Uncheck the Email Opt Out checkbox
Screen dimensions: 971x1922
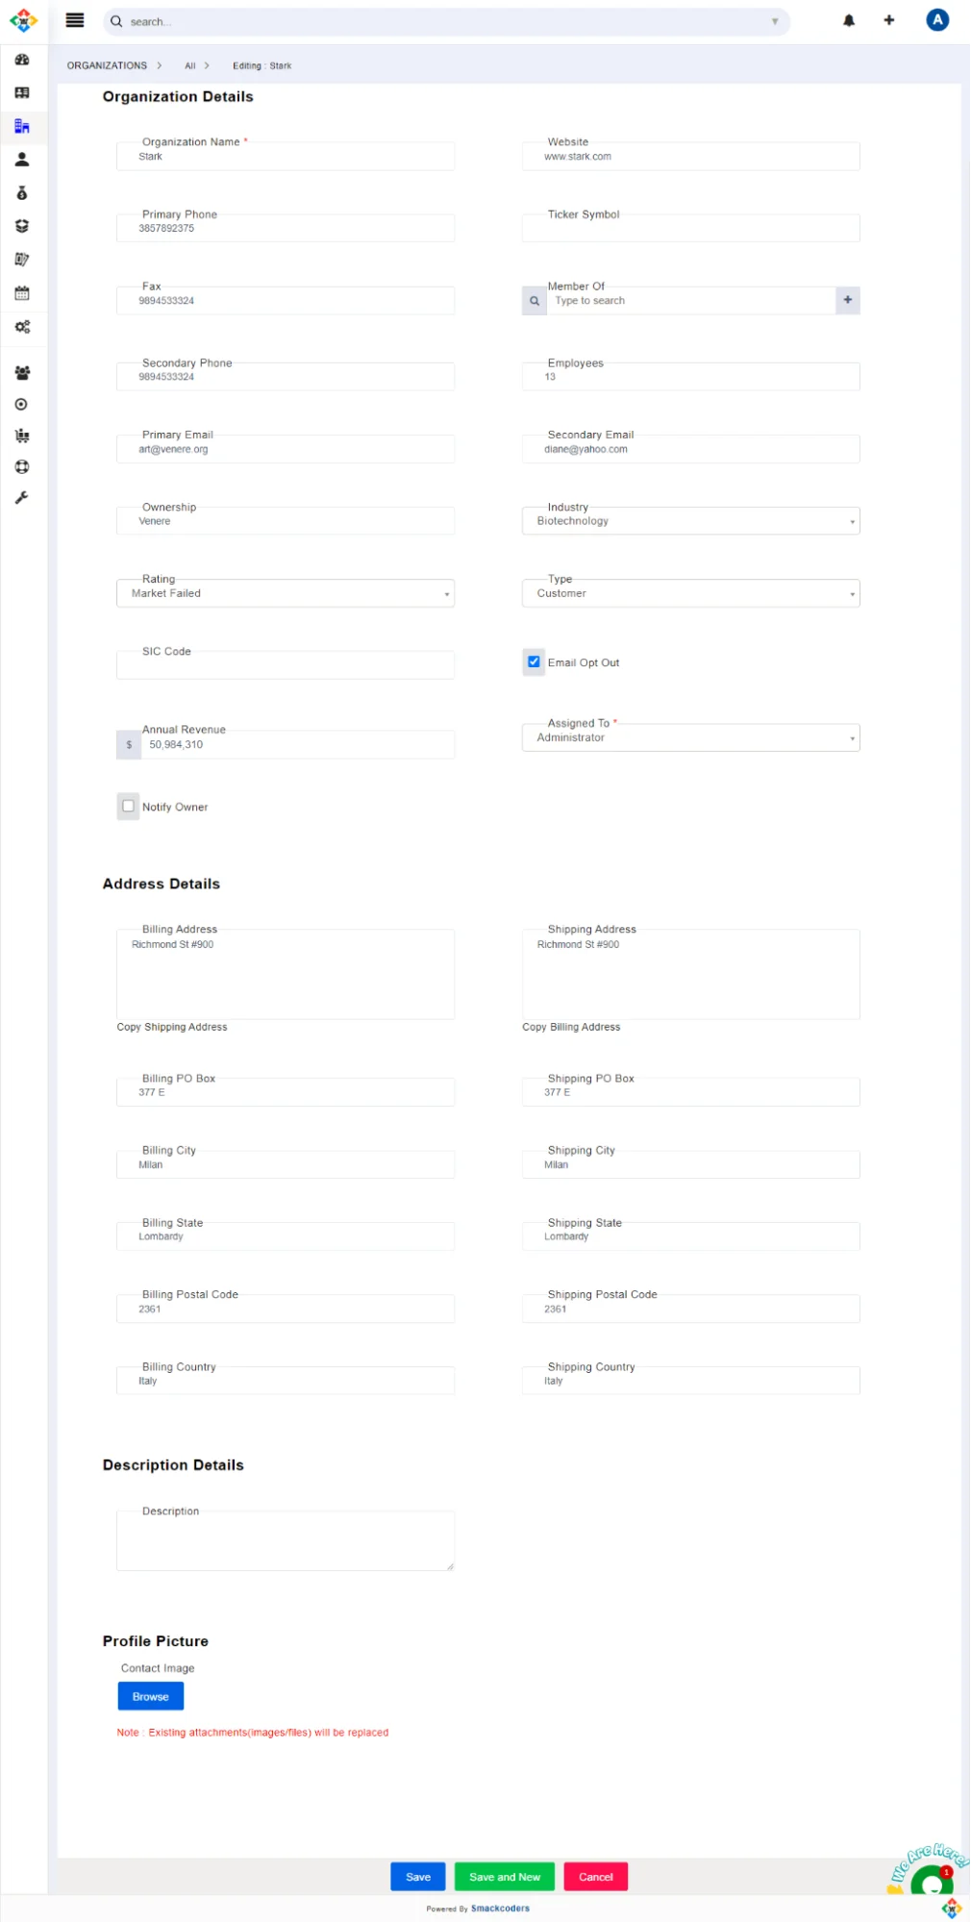tap(534, 661)
